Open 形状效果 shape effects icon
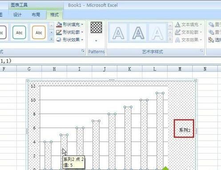Viewport: 221px width, 170px height. (59, 40)
